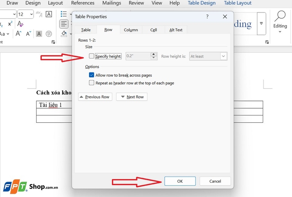Enable Repeat as header row option
This screenshot has width=292, height=197.
click(x=92, y=83)
